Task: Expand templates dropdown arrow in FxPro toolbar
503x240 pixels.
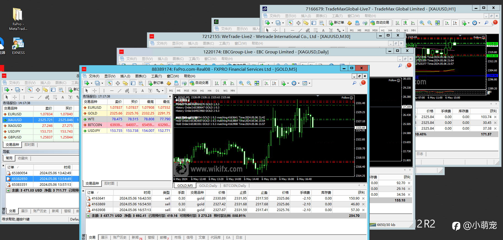Action: click(x=309, y=83)
